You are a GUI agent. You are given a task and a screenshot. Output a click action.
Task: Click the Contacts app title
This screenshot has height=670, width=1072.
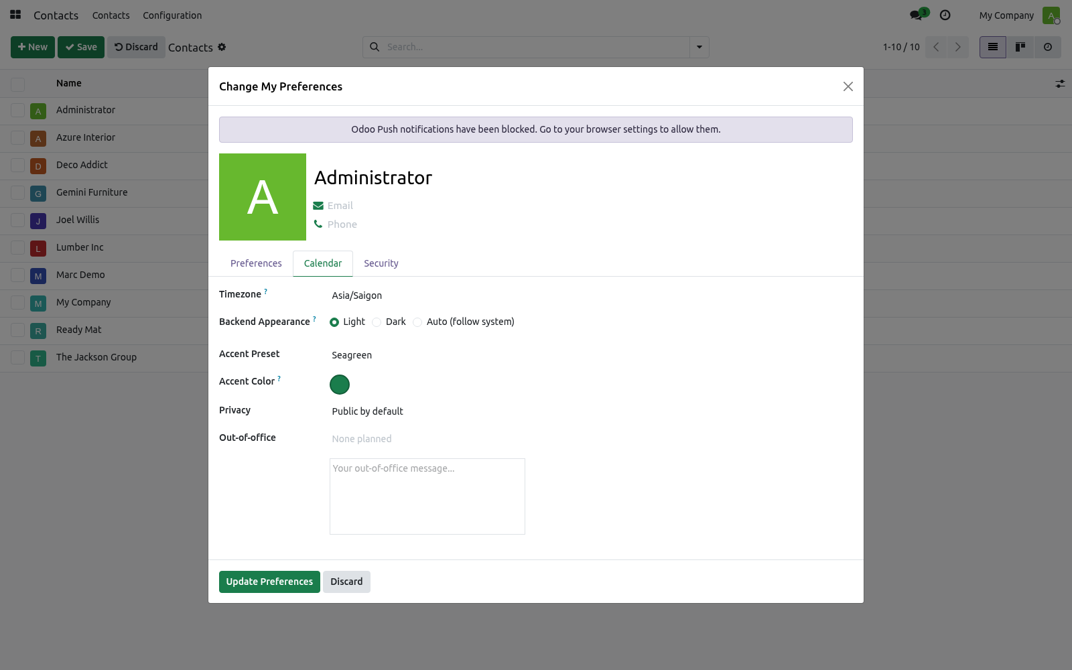tap(56, 15)
